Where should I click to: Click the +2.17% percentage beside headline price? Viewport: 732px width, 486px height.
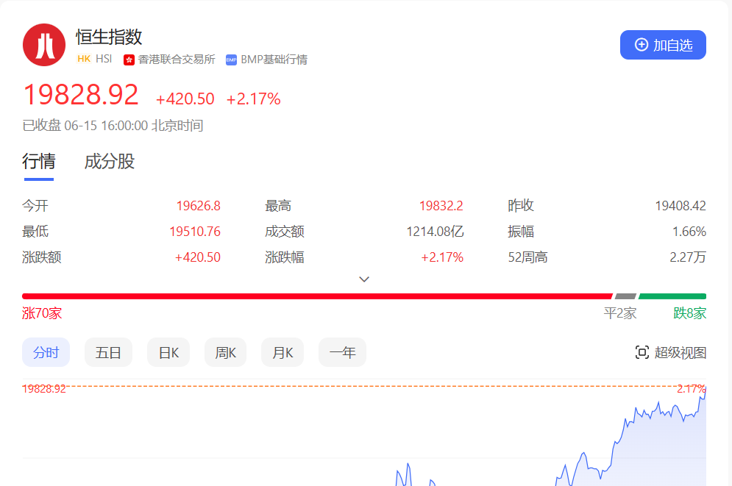click(x=254, y=99)
